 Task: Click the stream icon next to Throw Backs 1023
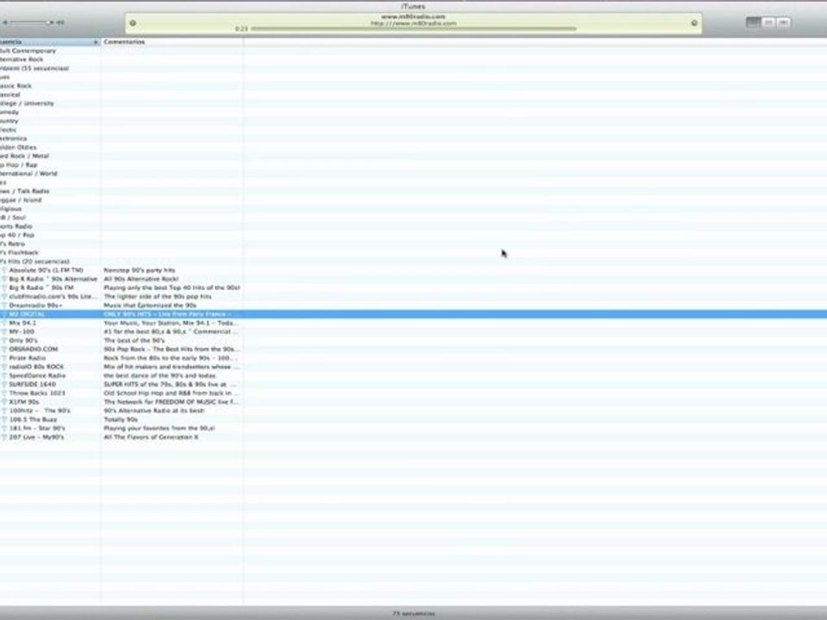[4, 394]
